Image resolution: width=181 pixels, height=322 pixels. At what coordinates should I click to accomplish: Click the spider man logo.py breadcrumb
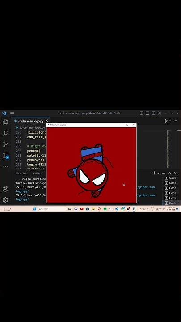pyautogui.click(x=30, y=127)
